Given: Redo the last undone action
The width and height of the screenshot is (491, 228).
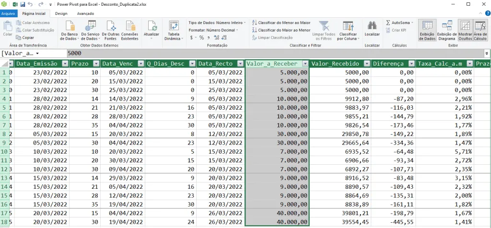Looking at the screenshot, I should 41,4.
